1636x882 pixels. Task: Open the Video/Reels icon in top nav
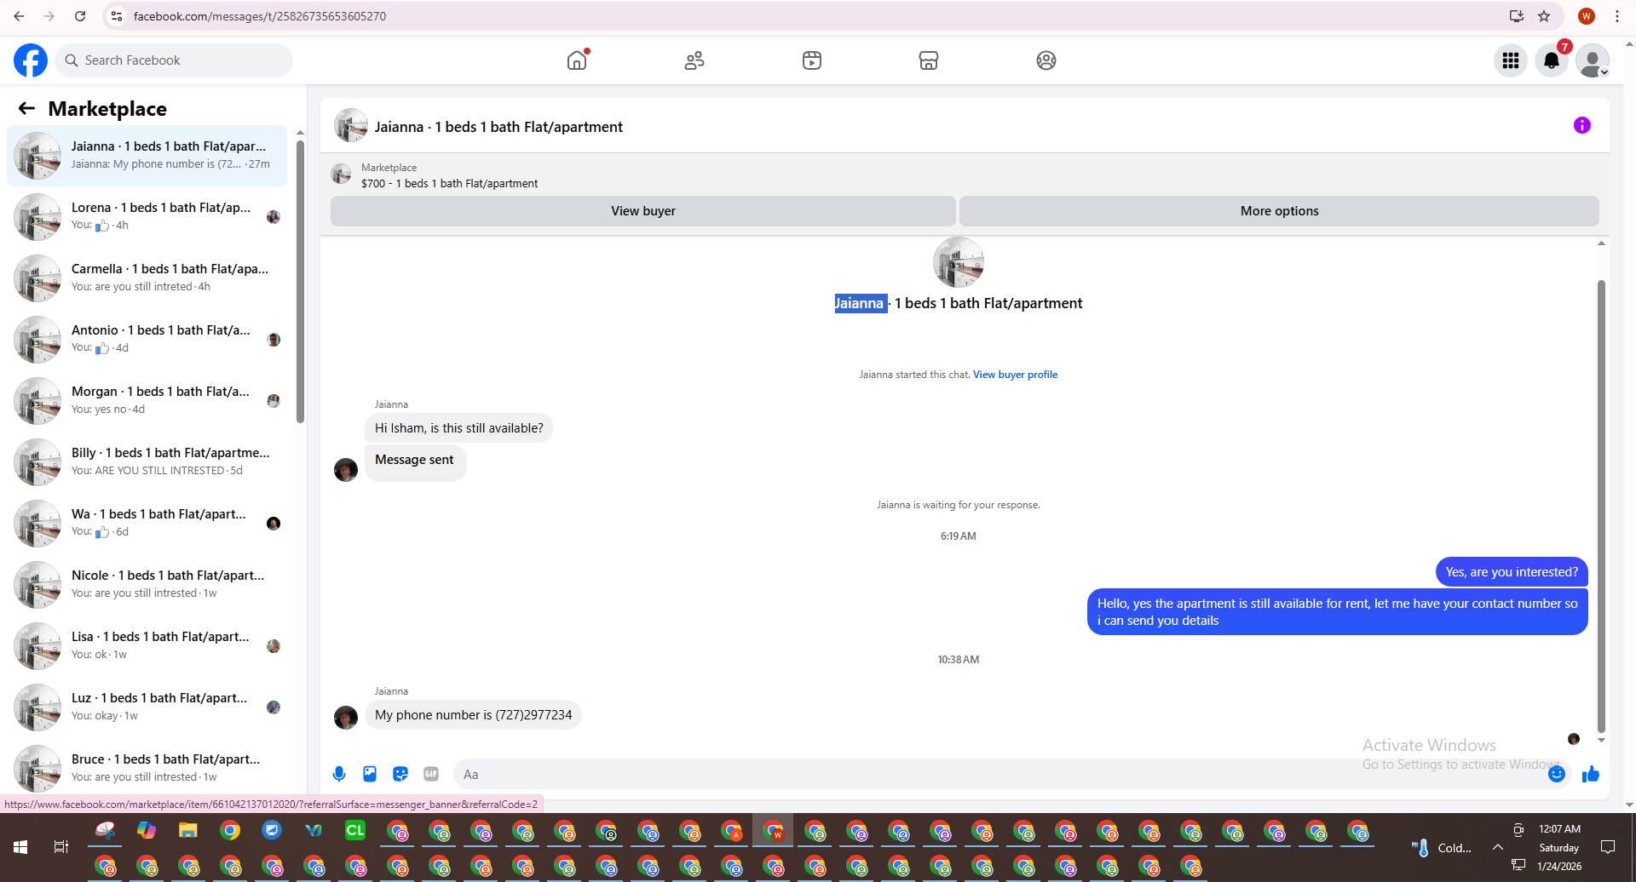click(812, 60)
